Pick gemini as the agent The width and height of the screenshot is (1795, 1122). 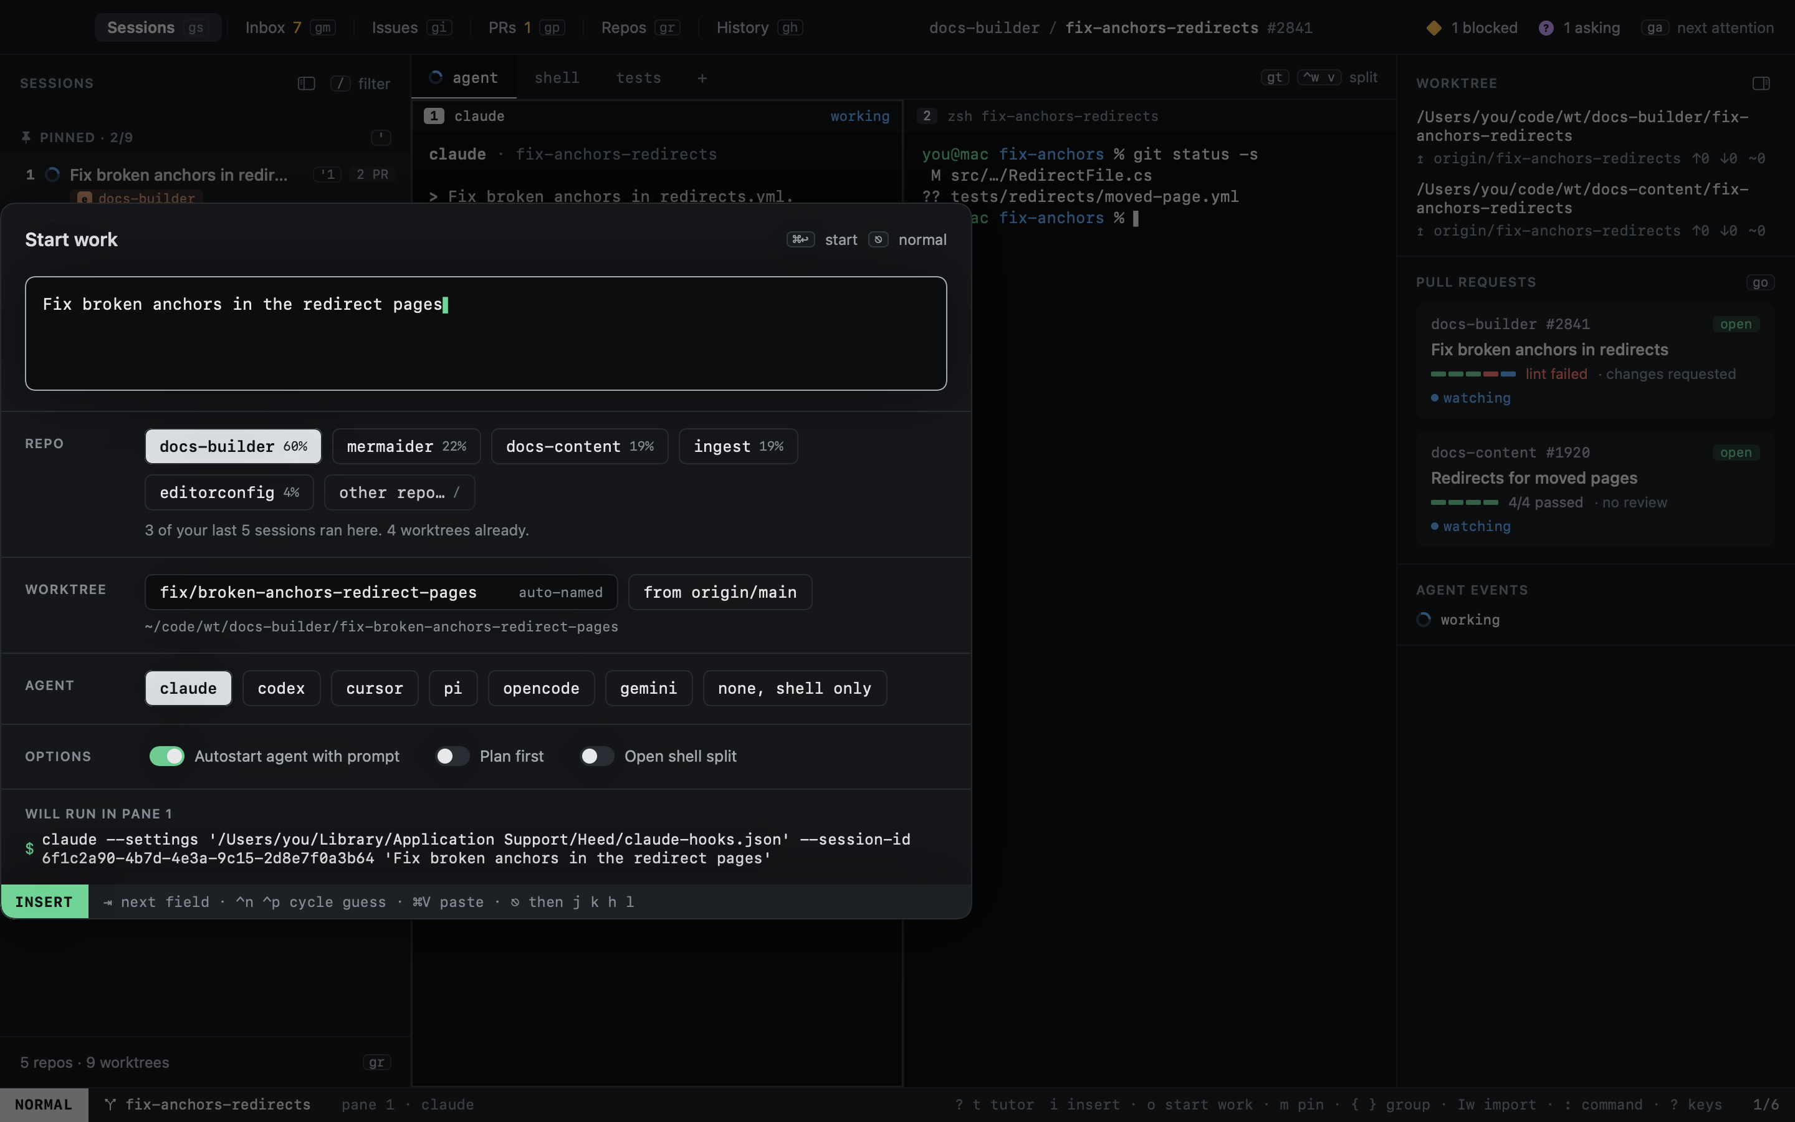point(648,688)
